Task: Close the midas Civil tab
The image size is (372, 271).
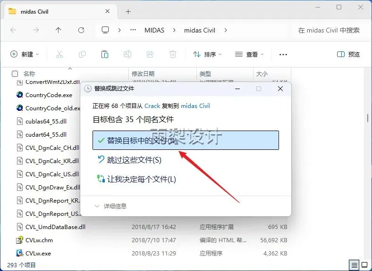Action: (x=108, y=11)
